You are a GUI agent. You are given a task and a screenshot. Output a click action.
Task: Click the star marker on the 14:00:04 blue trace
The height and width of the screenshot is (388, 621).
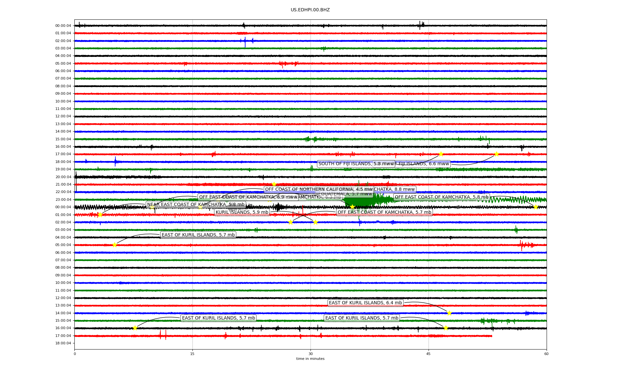(449, 313)
